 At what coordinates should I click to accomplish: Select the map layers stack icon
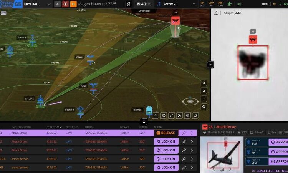[x=187, y=115]
